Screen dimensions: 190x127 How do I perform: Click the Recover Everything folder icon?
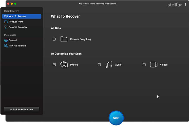click(x=64, y=39)
